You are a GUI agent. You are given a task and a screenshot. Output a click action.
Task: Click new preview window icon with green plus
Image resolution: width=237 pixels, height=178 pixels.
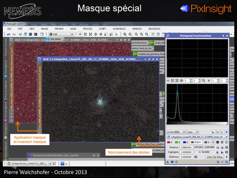click(x=42, y=34)
